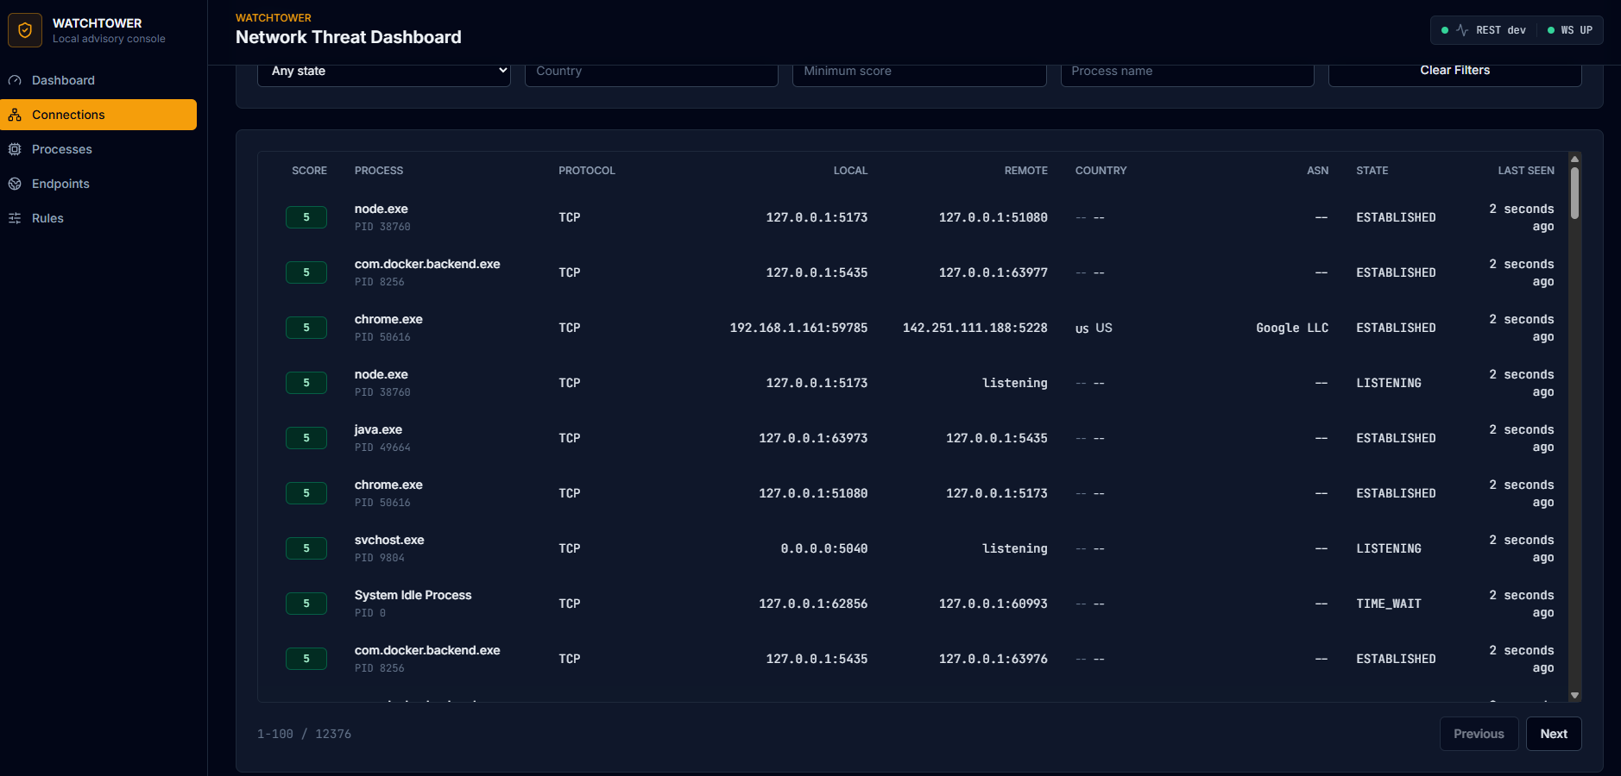
Task: Click remote address 127.0.0.1:51080
Action: (x=993, y=217)
